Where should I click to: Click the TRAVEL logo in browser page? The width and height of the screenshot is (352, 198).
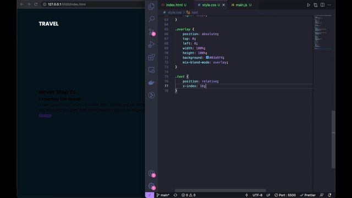coord(48,24)
